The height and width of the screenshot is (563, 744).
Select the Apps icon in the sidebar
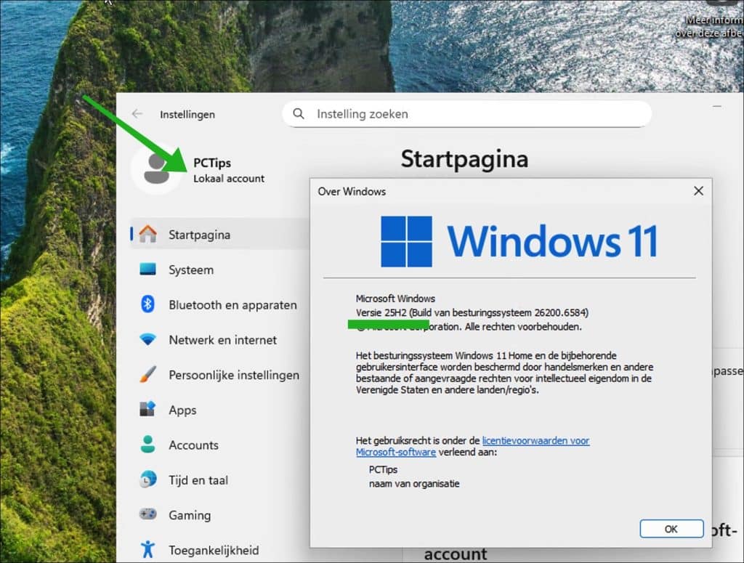pyautogui.click(x=147, y=410)
